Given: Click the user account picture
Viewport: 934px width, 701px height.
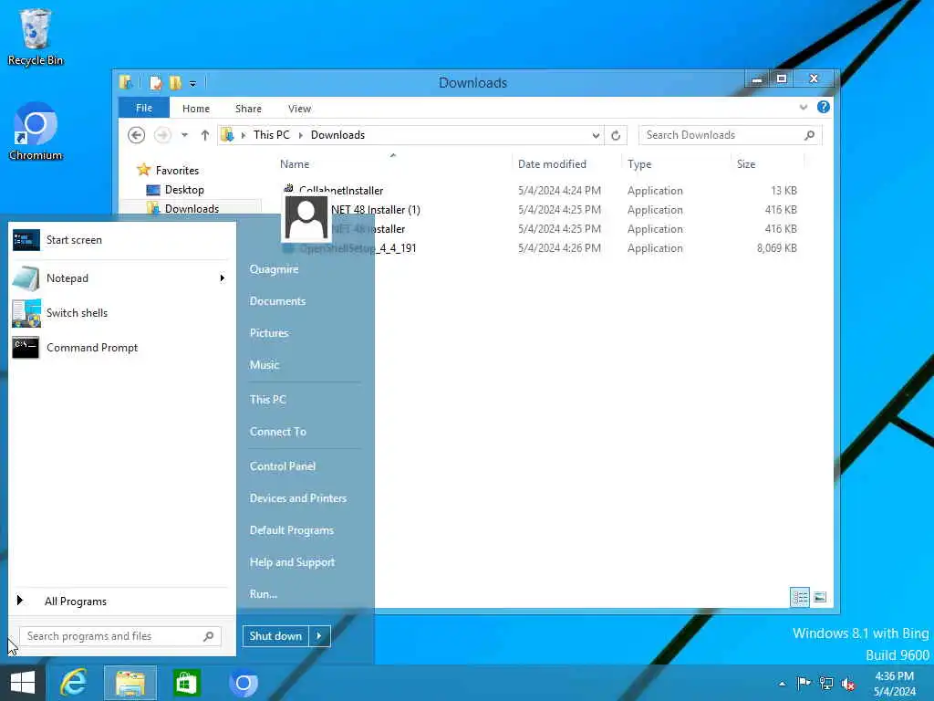Looking at the screenshot, I should click(x=306, y=217).
